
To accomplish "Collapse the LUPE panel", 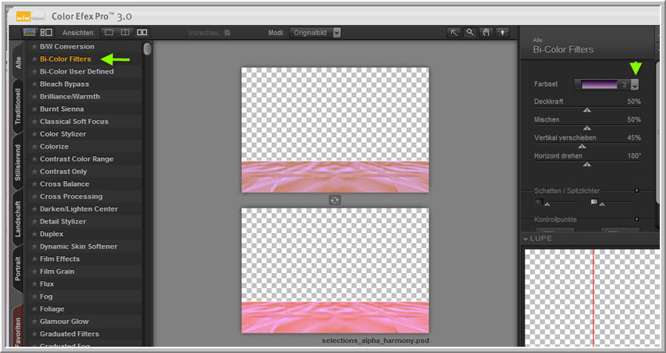I will (x=525, y=239).
